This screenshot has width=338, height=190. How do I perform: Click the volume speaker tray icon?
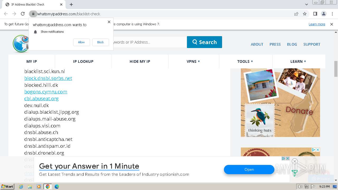[x=300, y=187]
